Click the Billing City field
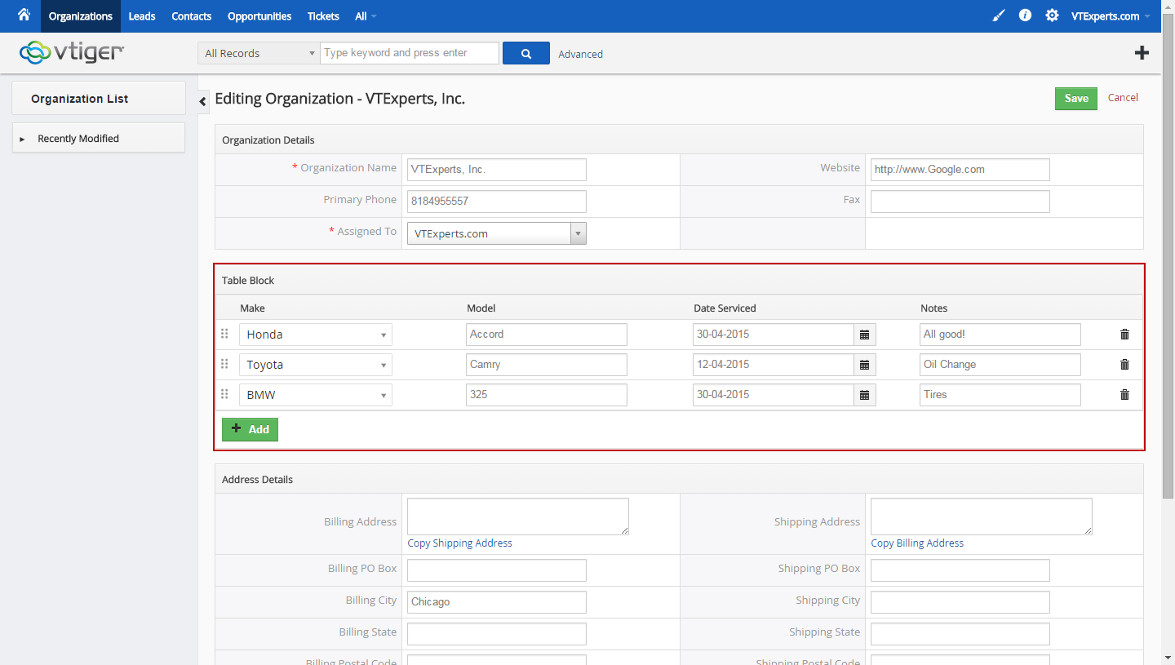This screenshot has width=1175, height=665. click(497, 602)
